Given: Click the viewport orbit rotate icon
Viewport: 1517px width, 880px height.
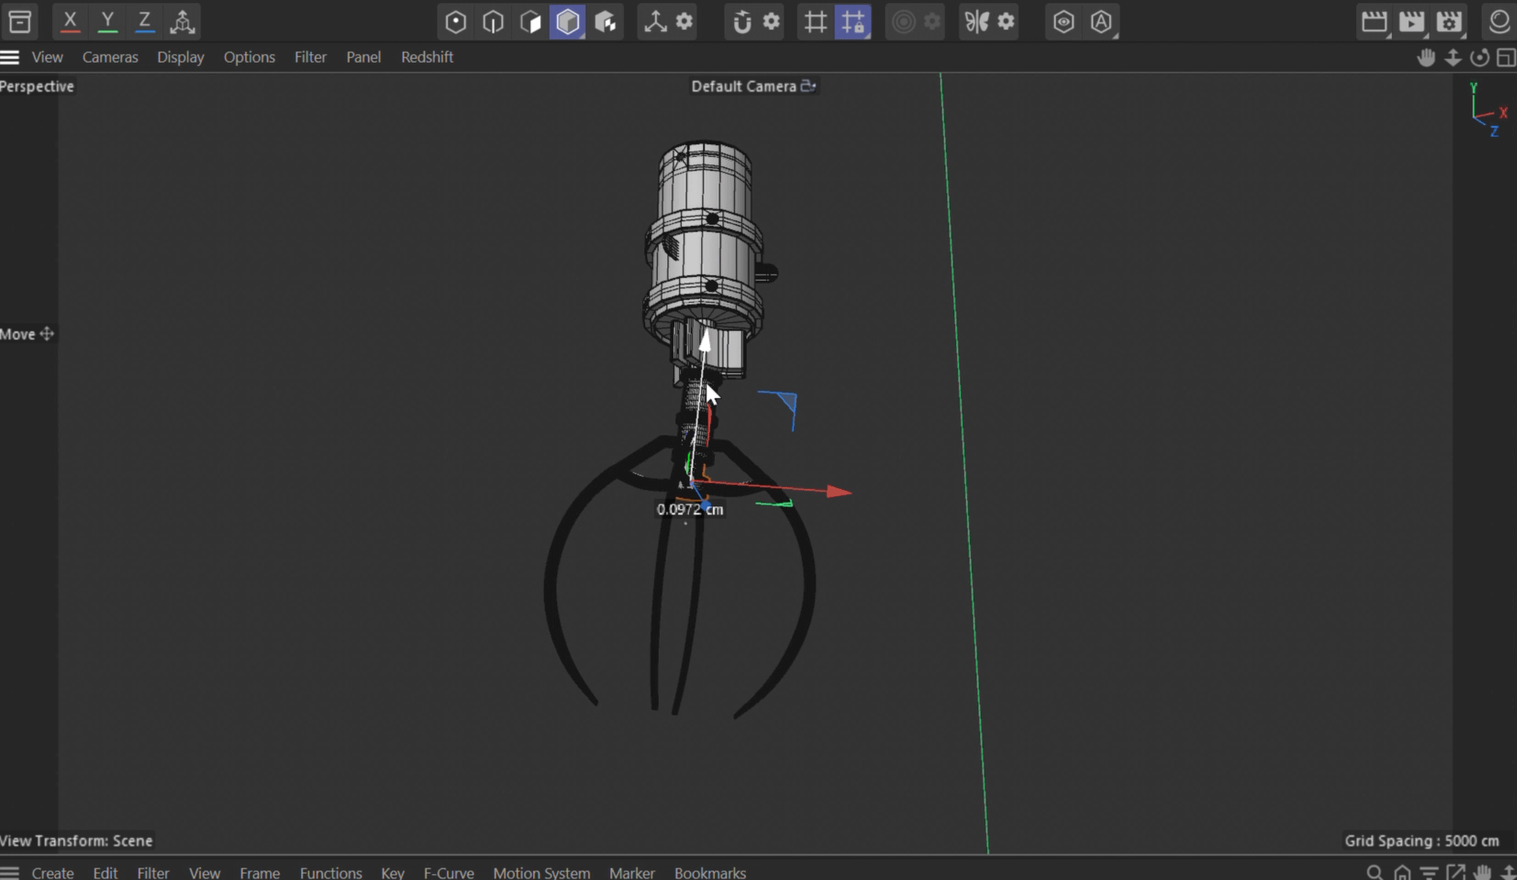Looking at the screenshot, I should 1480,57.
